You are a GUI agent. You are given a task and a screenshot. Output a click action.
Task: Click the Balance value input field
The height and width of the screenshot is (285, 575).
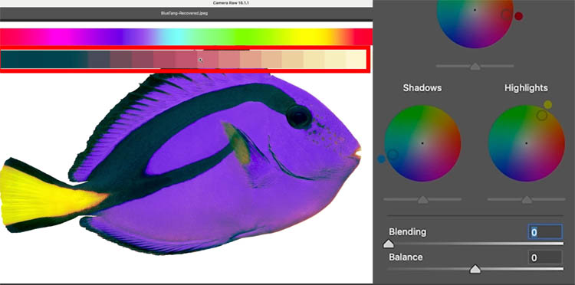tap(545, 257)
